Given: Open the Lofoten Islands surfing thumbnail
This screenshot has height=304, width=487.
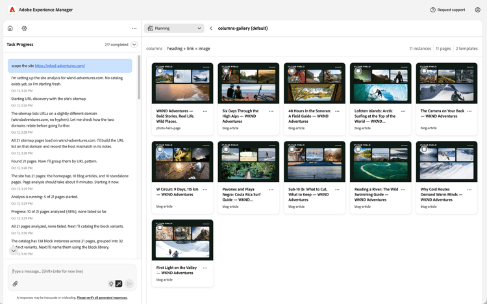Looking at the screenshot, I should click(x=381, y=83).
